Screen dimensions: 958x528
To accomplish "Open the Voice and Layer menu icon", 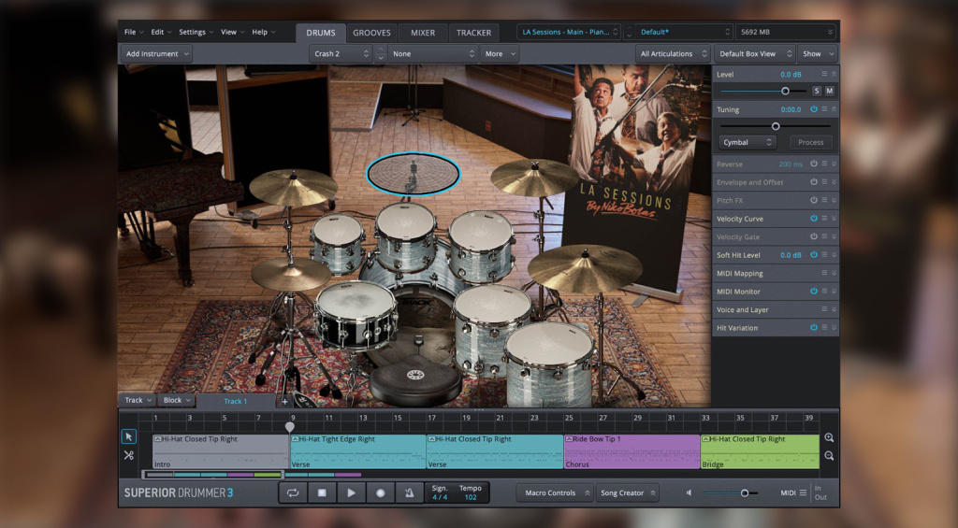I will 824,309.
